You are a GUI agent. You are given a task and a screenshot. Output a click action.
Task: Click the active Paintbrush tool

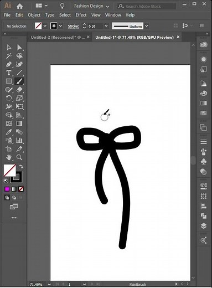pyautogui.click(x=19, y=81)
